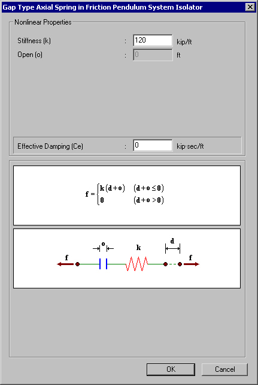Viewport: 258px width, 385px height.
Task: Click the Effective Damping (Ce) label
Action: (x=50, y=146)
